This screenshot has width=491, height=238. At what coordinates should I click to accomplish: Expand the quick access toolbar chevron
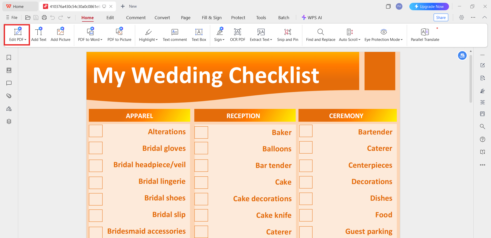69,18
